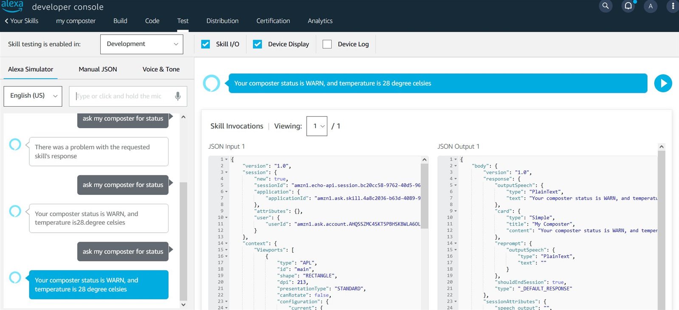Screen dimensions: 679x310
Task: Open the user account avatar
Action: 651,6
